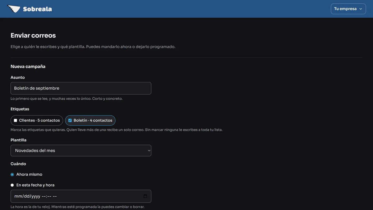Click the Cuándo label

18,164
